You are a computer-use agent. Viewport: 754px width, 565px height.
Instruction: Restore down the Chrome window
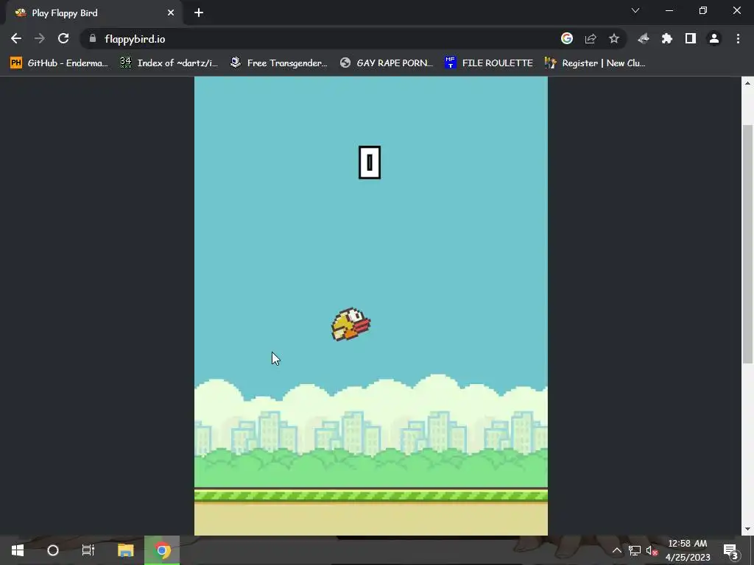point(703,10)
